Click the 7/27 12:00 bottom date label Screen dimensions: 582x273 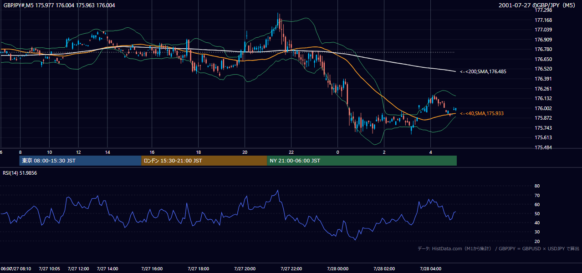coord(78,268)
